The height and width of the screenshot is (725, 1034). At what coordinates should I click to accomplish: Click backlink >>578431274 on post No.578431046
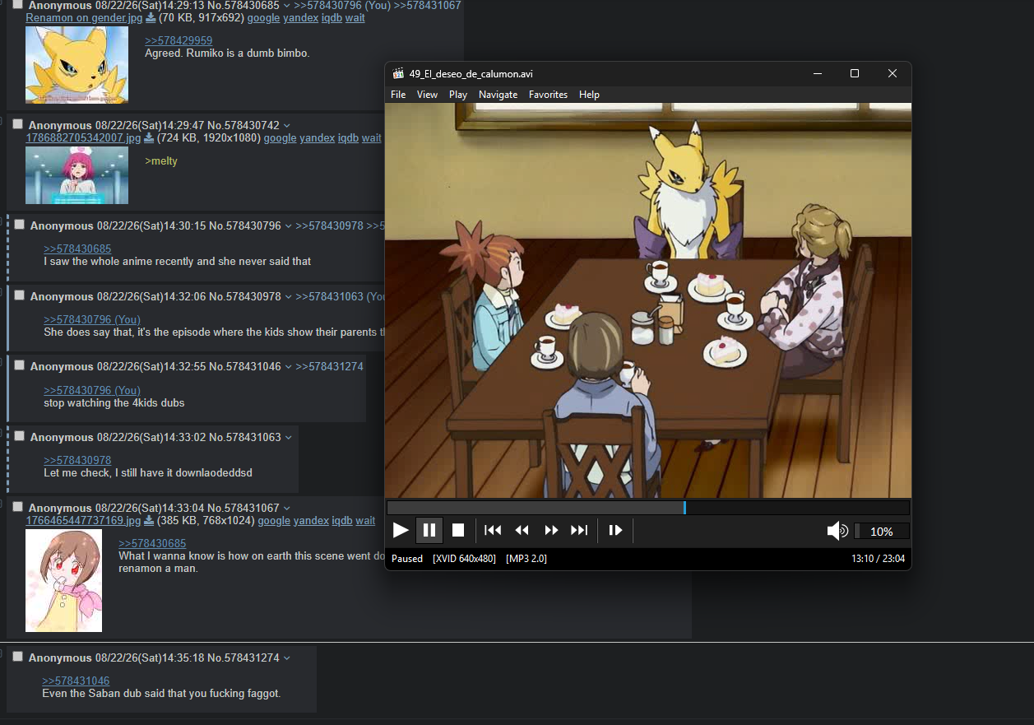pos(329,367)
